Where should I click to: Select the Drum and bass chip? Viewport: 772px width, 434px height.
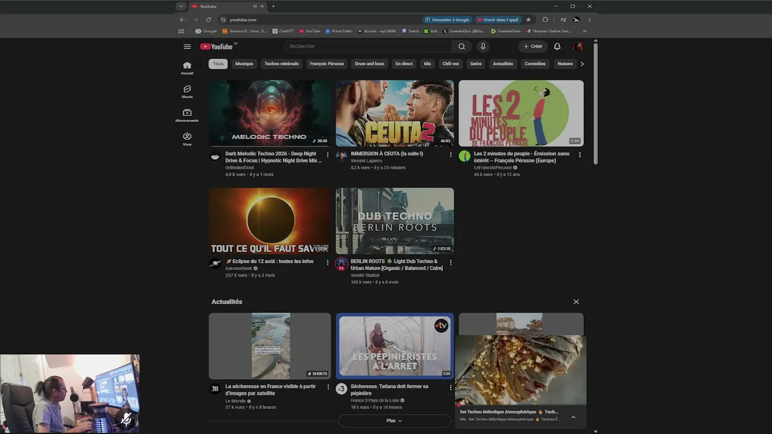369,64
